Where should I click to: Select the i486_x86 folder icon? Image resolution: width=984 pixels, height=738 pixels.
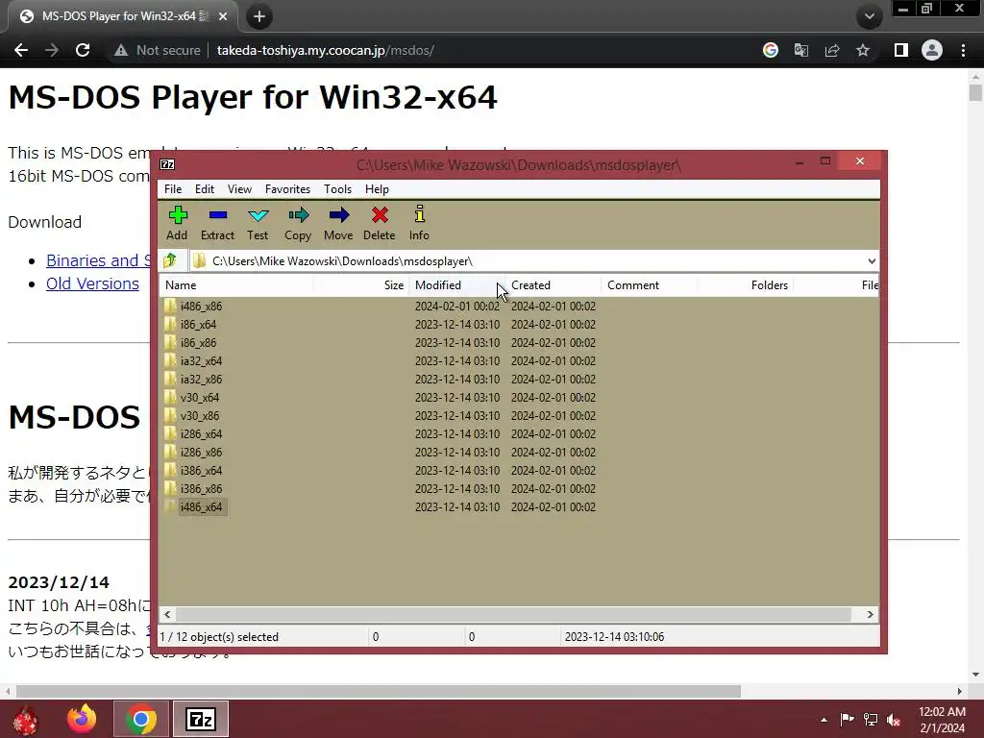pyautogui.click(x=170, y=306)
